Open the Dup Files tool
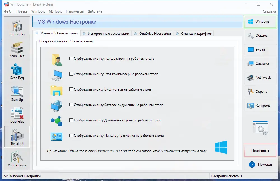Viewport: 280px width, 181px height. [17, 115]
